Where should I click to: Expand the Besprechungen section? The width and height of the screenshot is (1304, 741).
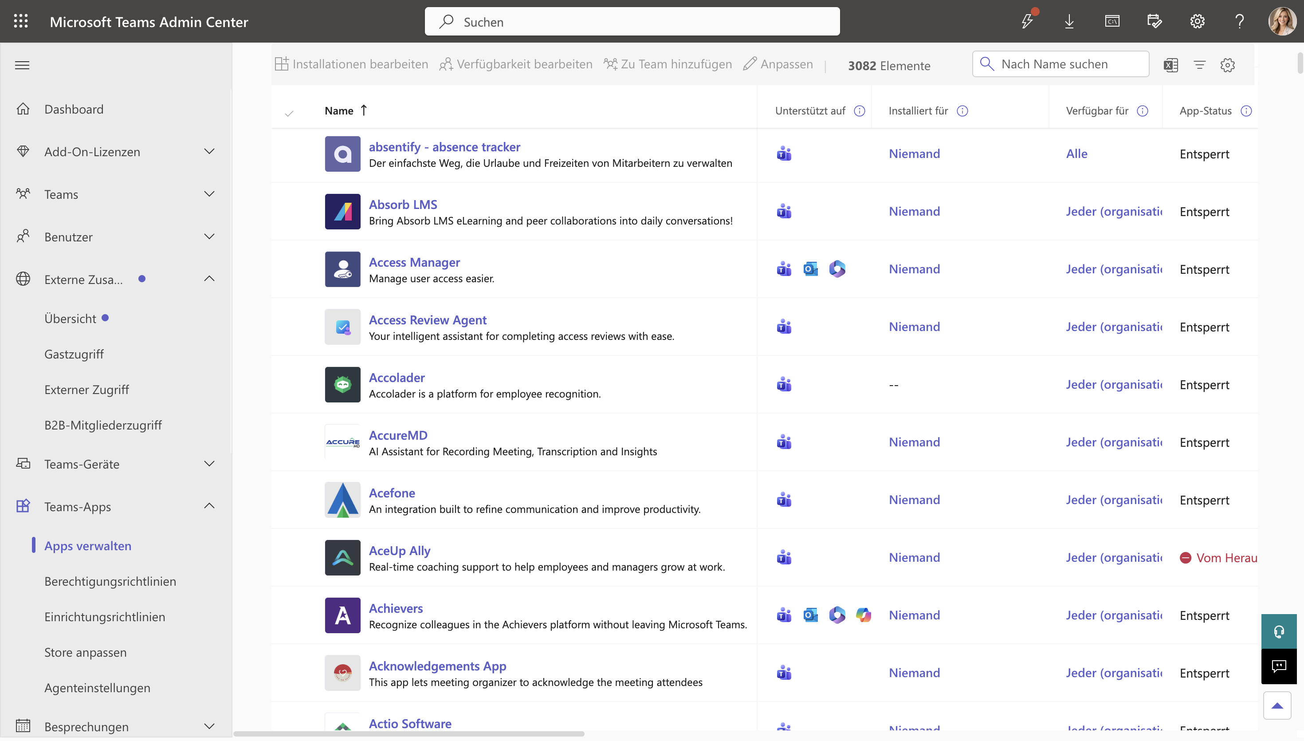209,726
